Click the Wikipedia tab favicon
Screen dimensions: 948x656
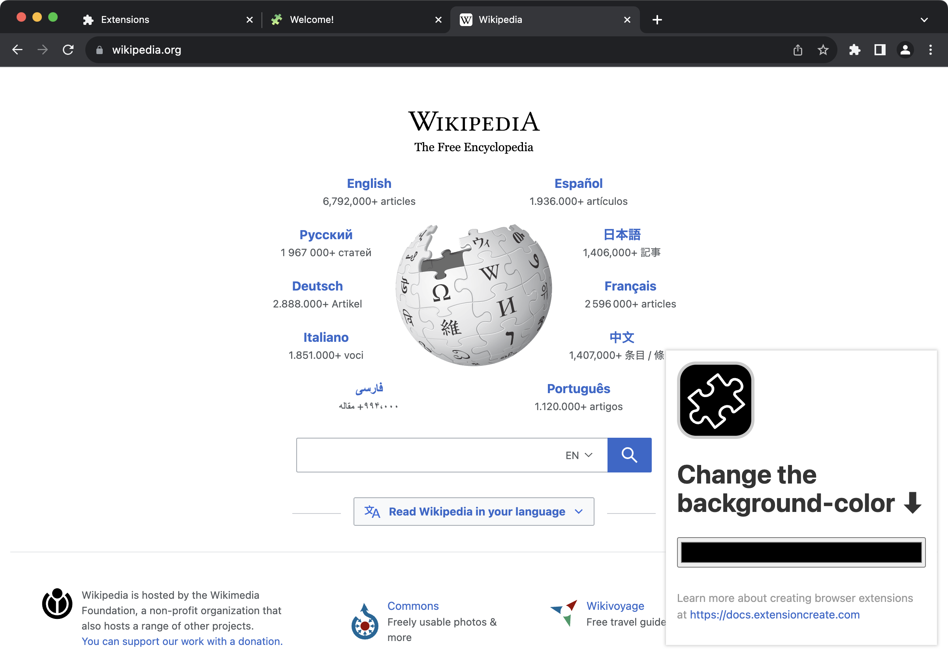click(466, 19)
